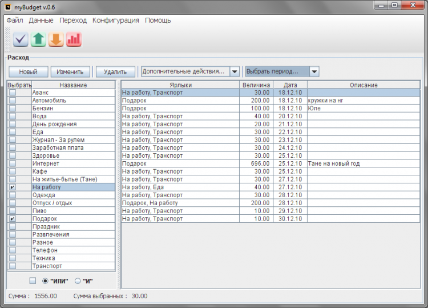Select the label "Развлечения"
Image resolution: width=428 pixels, height=308 pixels.
(x=73, y=234)
